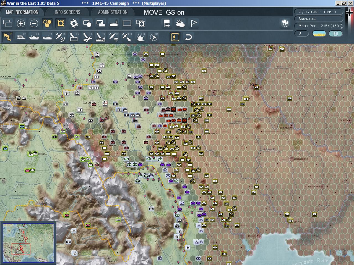Select Move mode F1
Viewport: 354px width, 265px height.
click(x=7, y=37)
